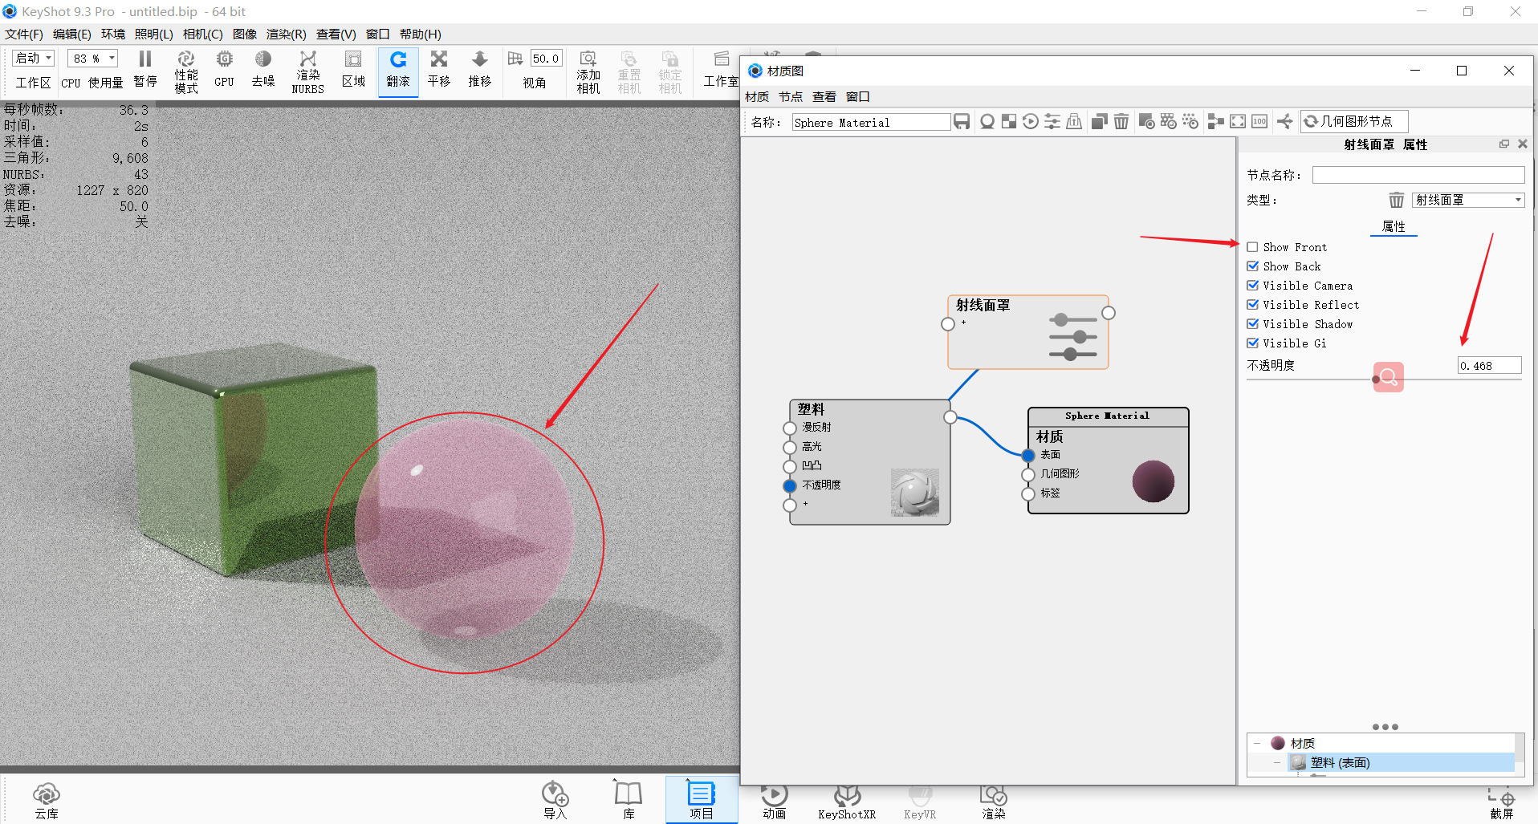
Task: Open the 渲染(R) menu
Action: [x=287, y=34]
